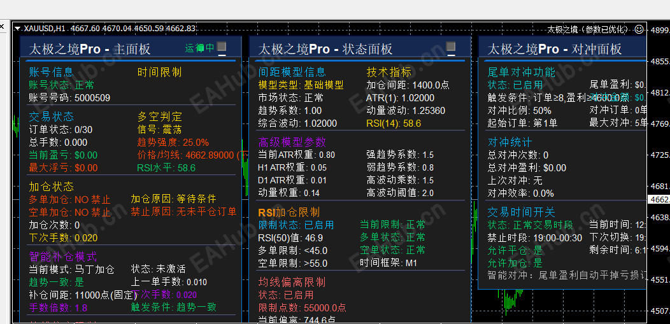This screenshot has height=324, width=670.
Task: Click the 起始订单: 第1单 line
Action: point(523,123)
